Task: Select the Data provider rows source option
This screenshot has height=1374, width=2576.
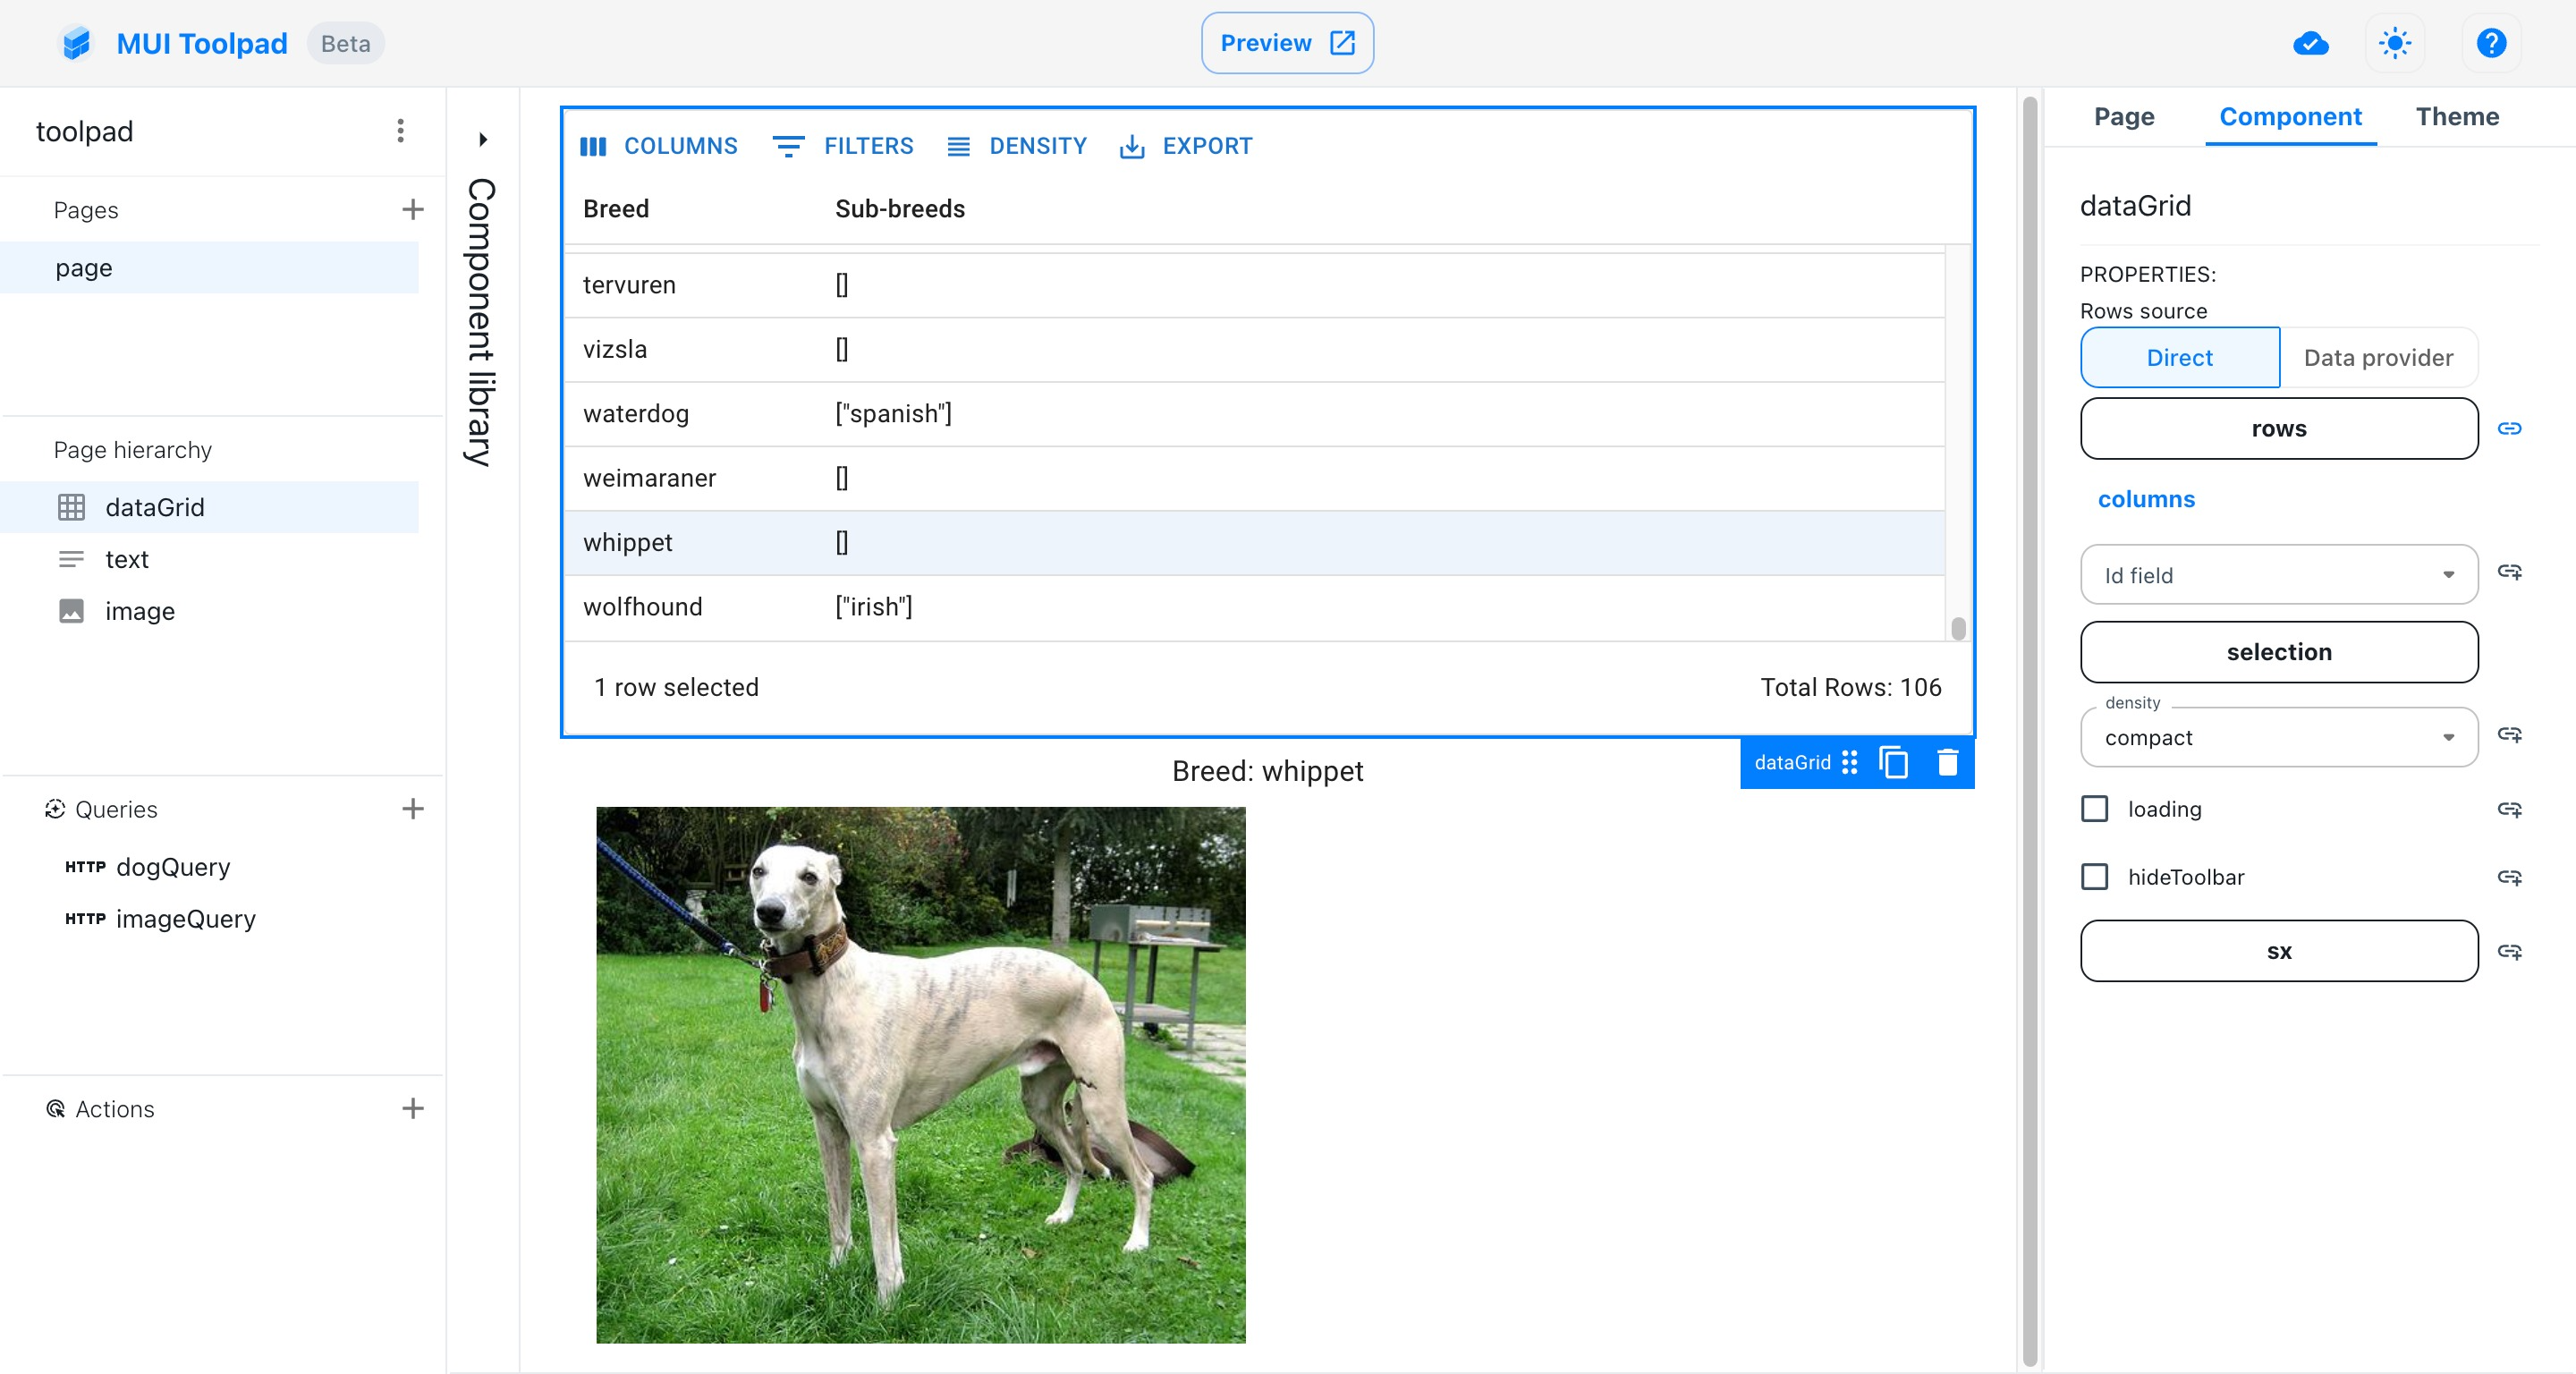Action: point(2378,357)
